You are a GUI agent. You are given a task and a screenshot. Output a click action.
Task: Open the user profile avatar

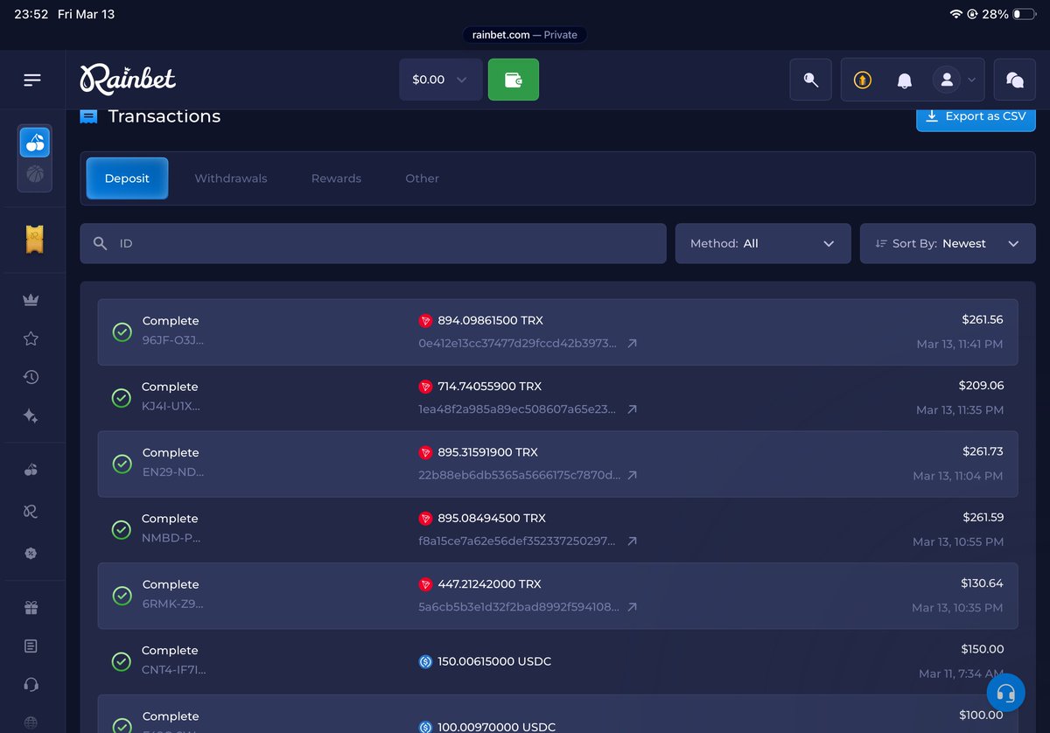[x=947, y=80]
